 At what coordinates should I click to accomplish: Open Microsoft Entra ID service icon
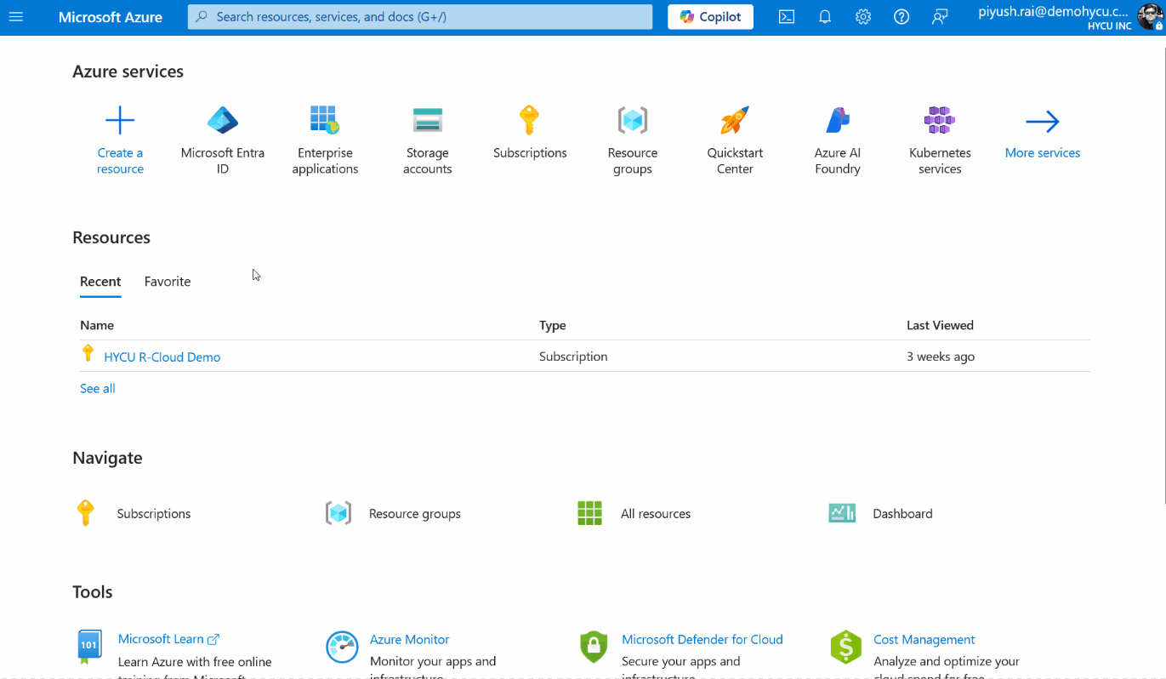223,121
